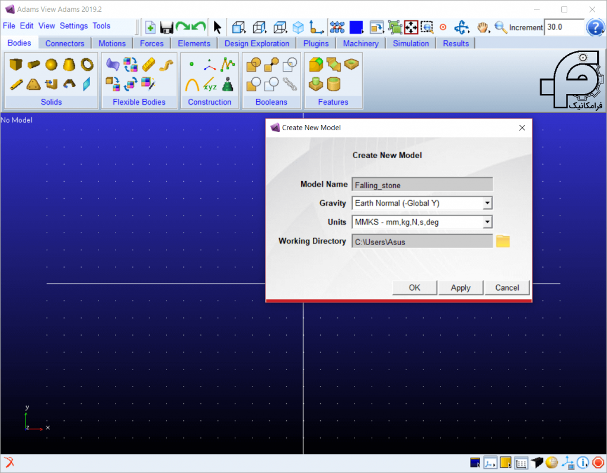The height and width of the screenshot is (473, 607).
Task: Choose the Boolean chain tool
Action: coord(289,84)
